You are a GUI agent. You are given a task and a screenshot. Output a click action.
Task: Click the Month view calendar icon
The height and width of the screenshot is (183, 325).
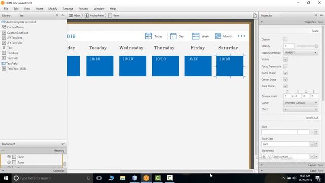click(x=218, y=36)
